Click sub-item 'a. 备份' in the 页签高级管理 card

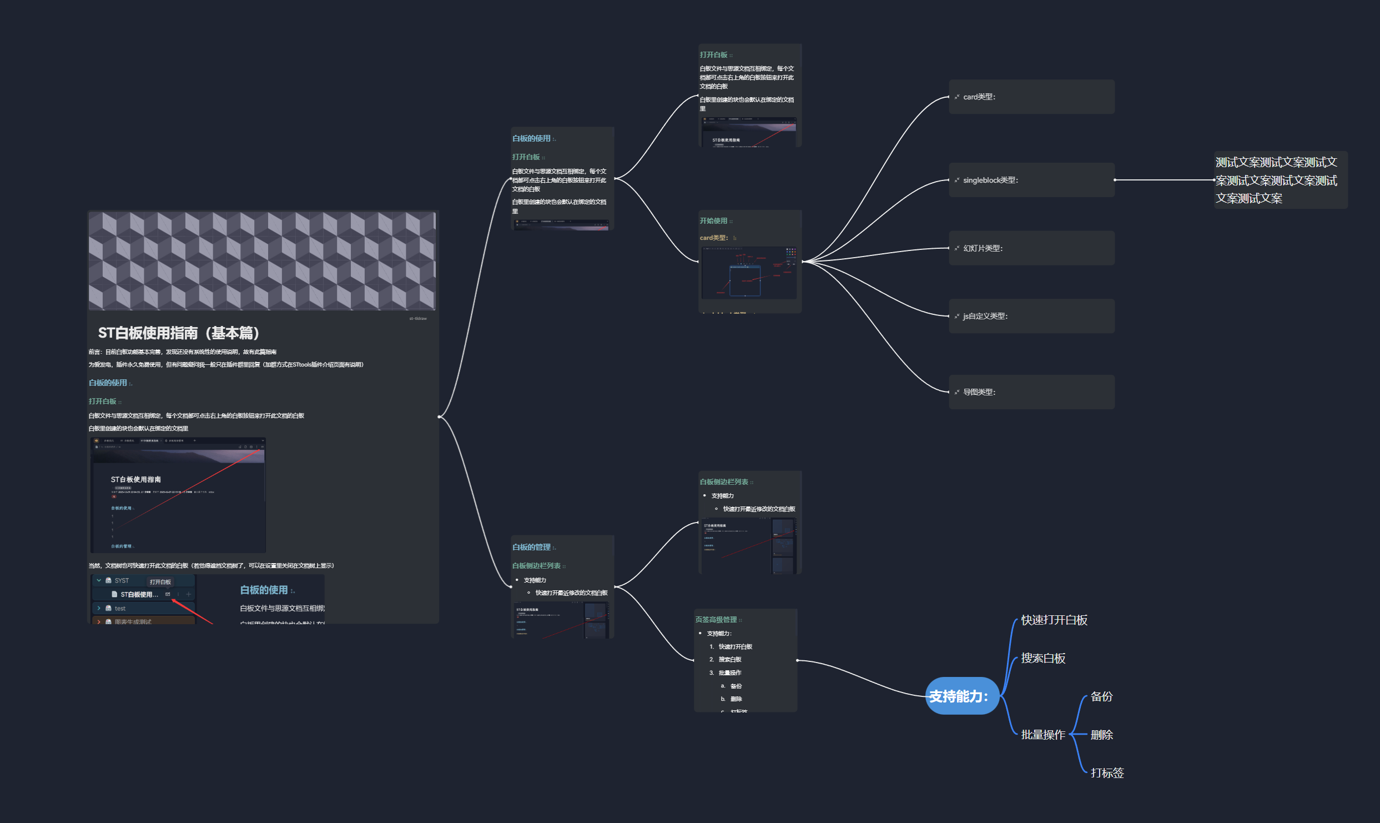[x=731, y=686]
